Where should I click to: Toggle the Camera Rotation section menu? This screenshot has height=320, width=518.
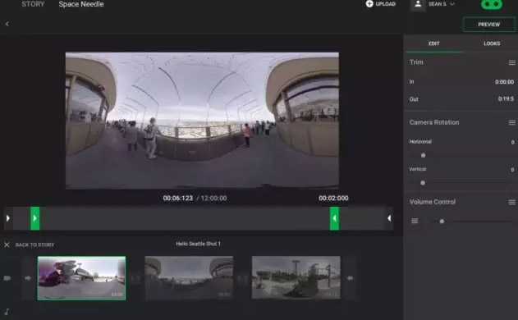pos(511,122)
